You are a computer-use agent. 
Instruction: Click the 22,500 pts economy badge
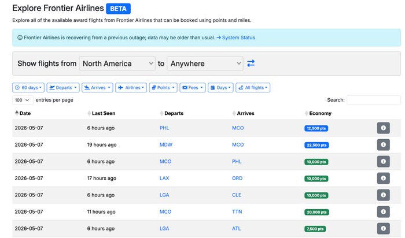click(x=316, y=145)
